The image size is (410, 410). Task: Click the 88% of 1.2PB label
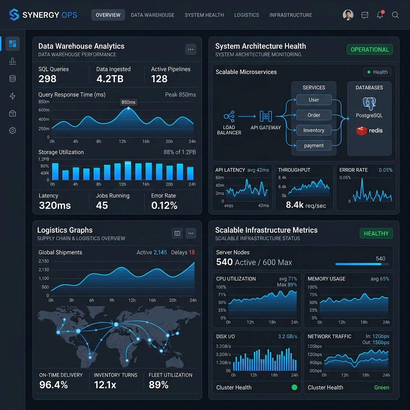(x=180, y=152)
